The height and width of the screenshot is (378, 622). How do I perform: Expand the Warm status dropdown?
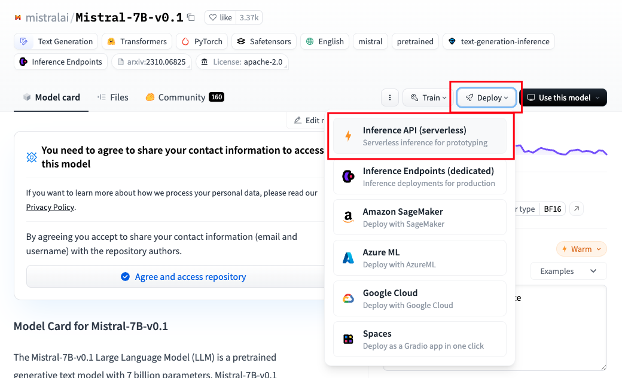click(581, 249)
